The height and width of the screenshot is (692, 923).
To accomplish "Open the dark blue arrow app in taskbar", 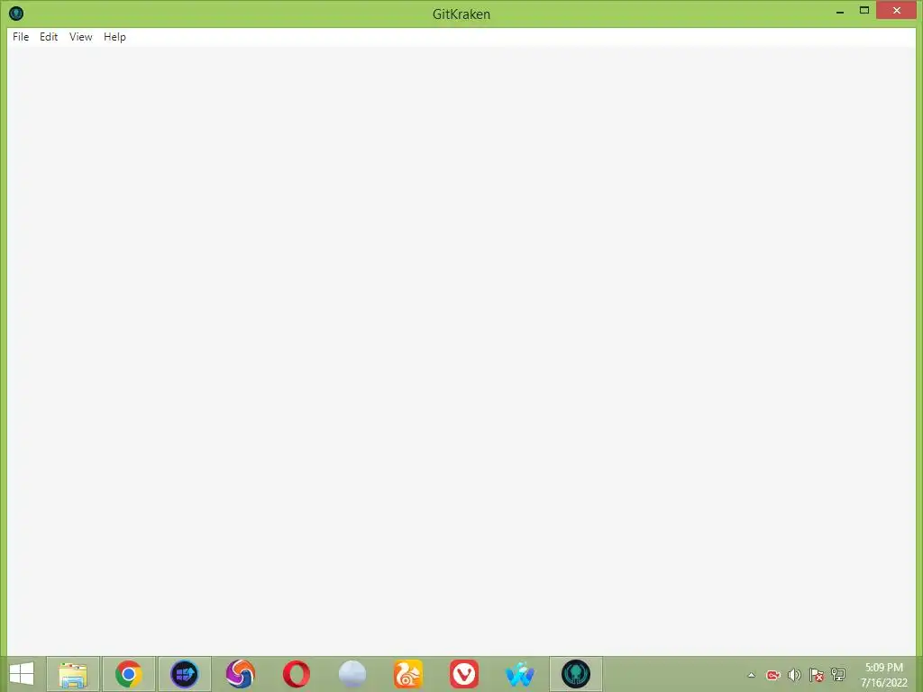I will 184,674.
